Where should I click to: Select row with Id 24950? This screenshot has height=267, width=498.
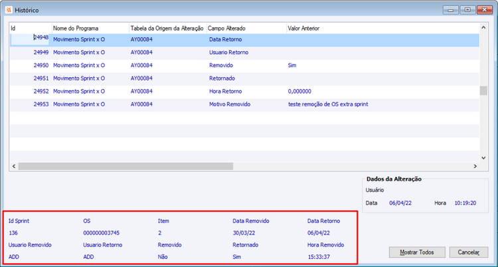click(244, 65)
